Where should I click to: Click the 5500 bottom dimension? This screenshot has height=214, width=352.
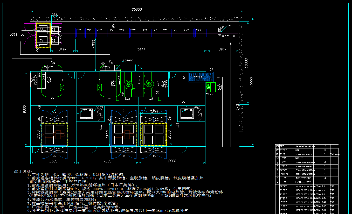[53, 161]
